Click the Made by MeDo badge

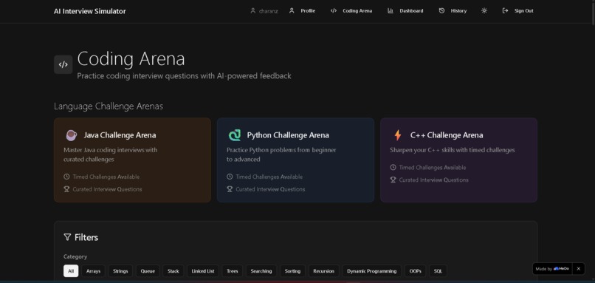click(x=552, y=268)
